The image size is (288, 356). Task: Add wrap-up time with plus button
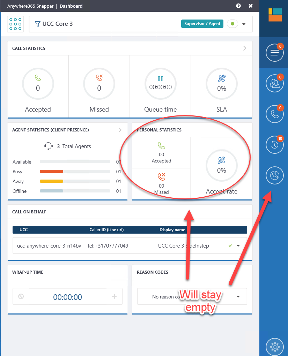point(114,296)
